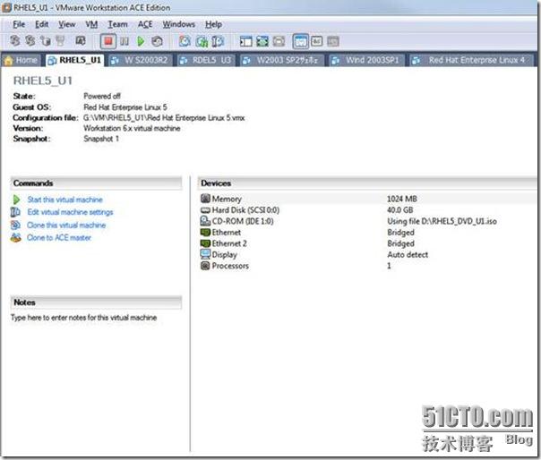
Task: Click the Hard Disk device icon
Action: click(x=205, y=210)
